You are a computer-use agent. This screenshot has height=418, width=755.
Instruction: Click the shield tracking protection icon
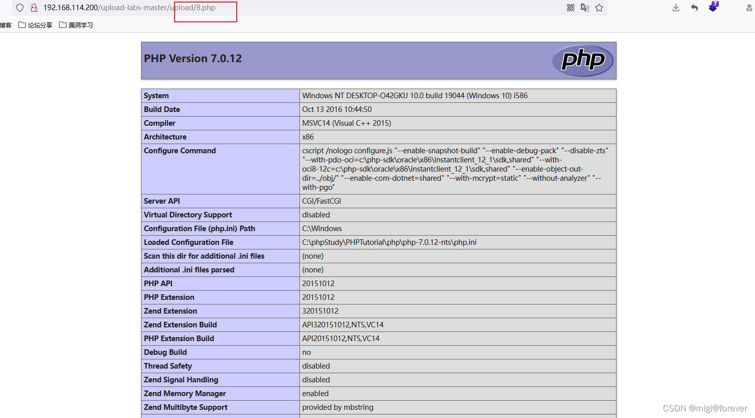(x=20, y=8)
